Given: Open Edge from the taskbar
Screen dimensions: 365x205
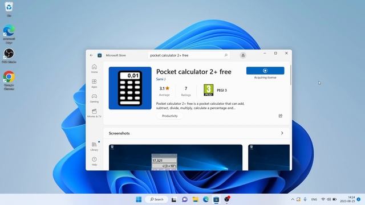Looking at the screenshot, I should tap(206, 199).
